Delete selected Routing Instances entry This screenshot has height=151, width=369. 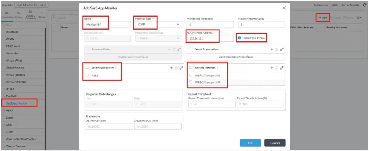click(x=277, y=68)
